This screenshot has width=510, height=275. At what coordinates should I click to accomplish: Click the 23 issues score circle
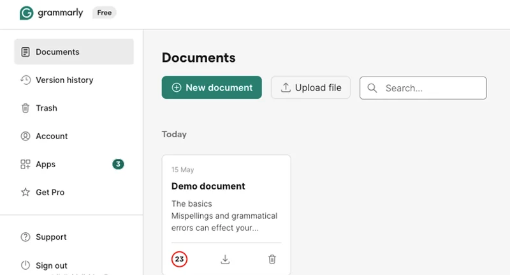(x=179, y=259)
